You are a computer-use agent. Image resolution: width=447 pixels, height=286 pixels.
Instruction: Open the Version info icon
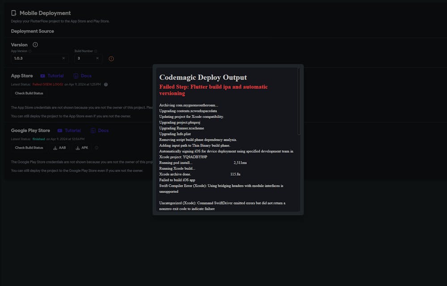[35, 45]
